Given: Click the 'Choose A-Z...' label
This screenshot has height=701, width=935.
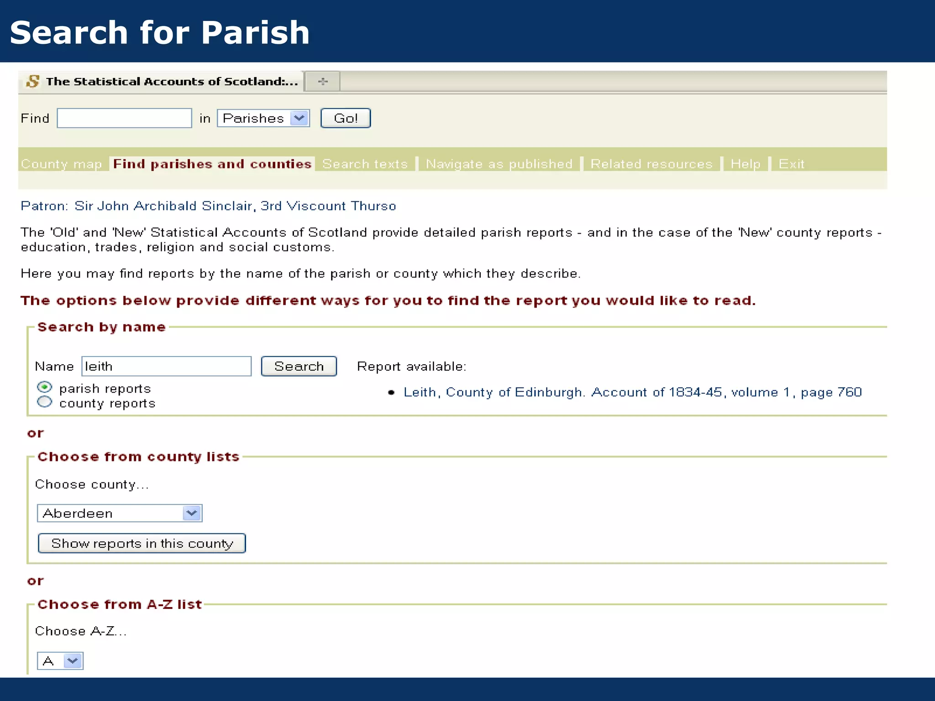Looking at the screenshot, I should (81, 631).
